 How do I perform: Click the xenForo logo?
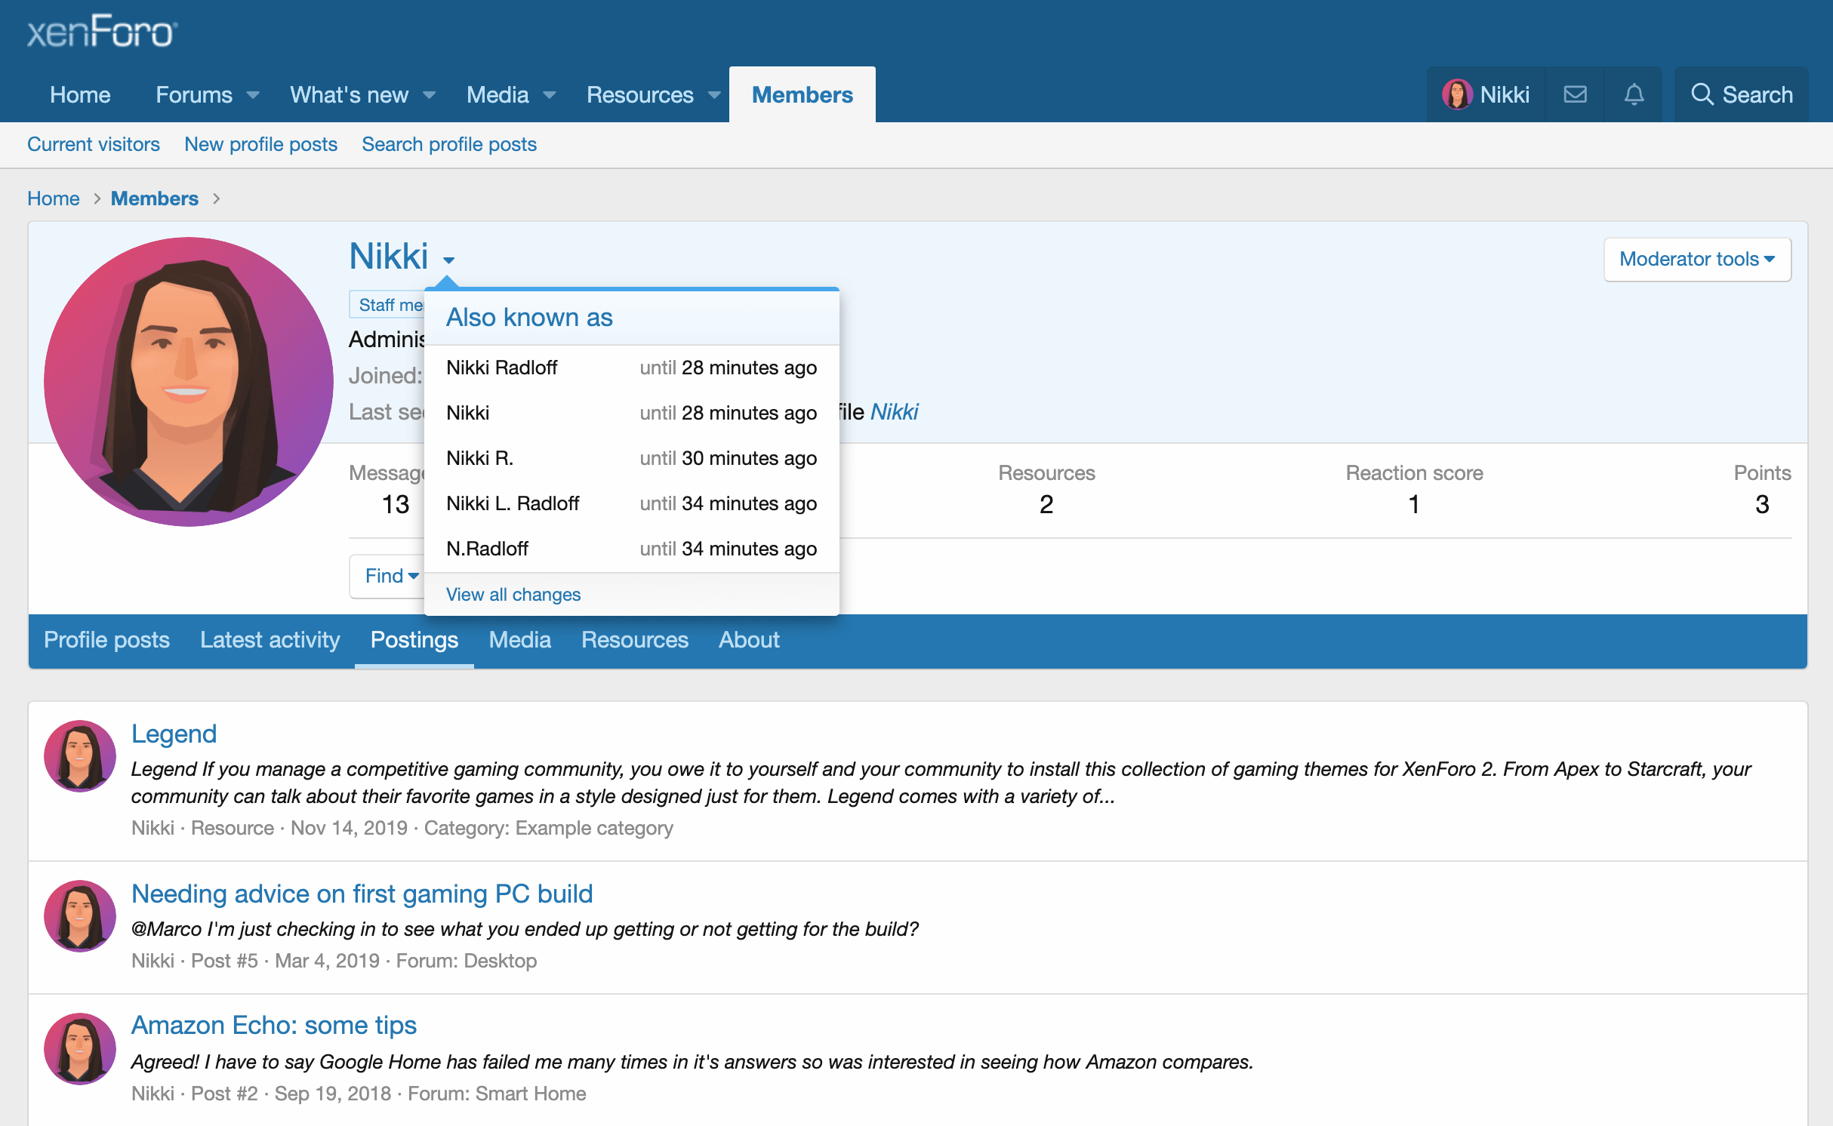(102, 32)
